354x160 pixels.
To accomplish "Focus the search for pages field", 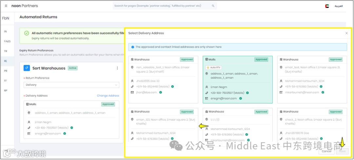I will [x=165, y=6].
